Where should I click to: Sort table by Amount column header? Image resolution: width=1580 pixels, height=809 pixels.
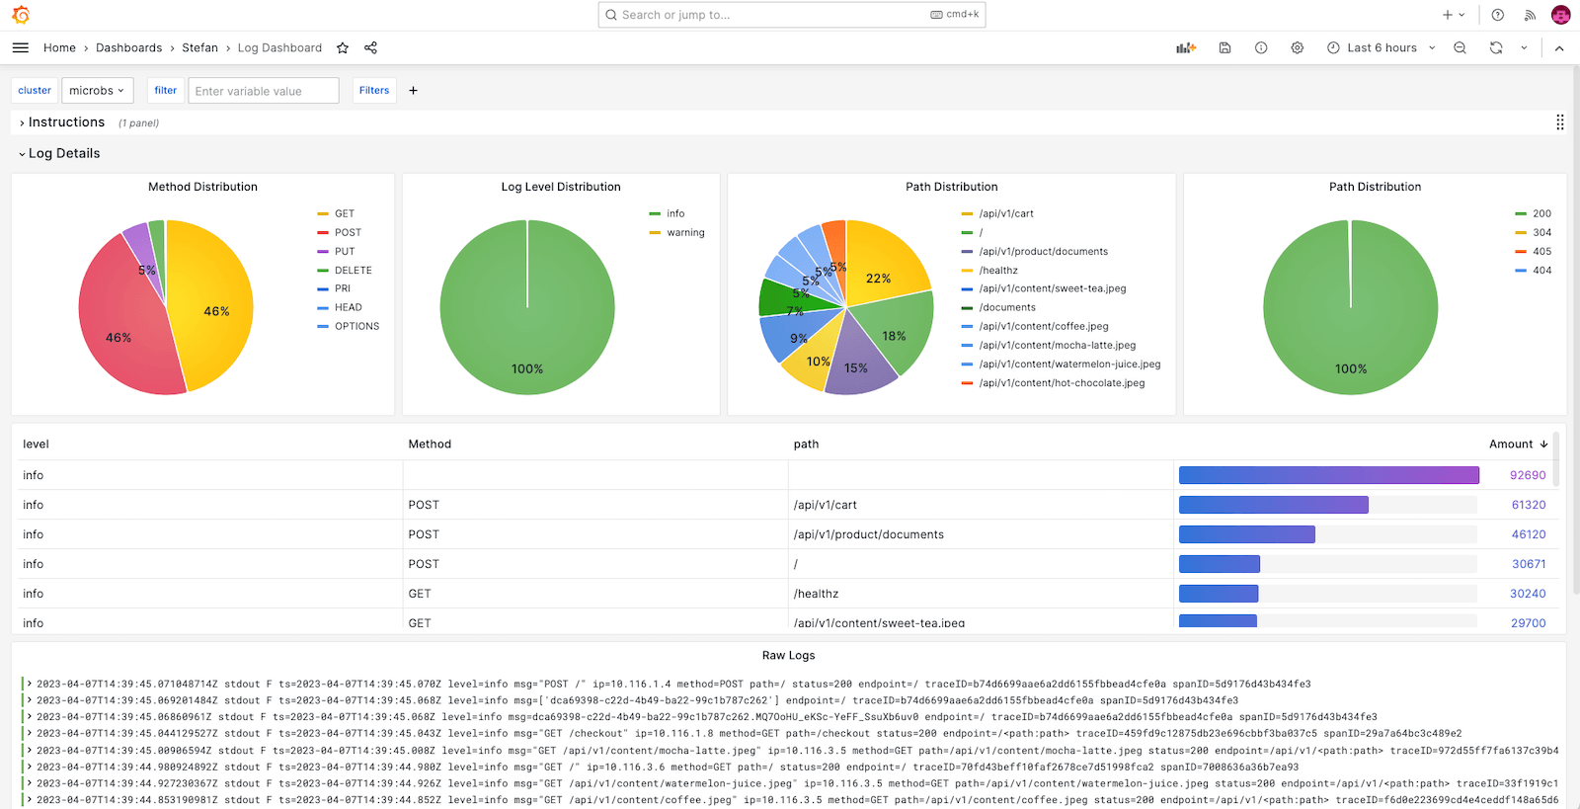1511,445
